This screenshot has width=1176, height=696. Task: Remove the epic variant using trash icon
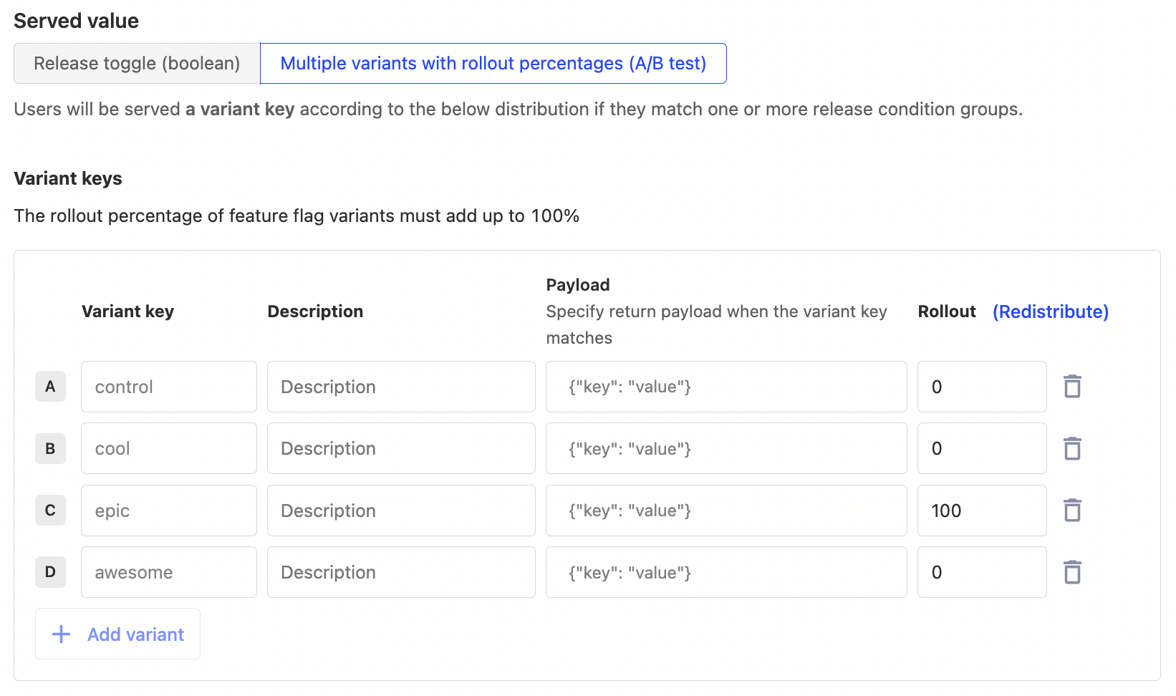(x=1072, y=511)
